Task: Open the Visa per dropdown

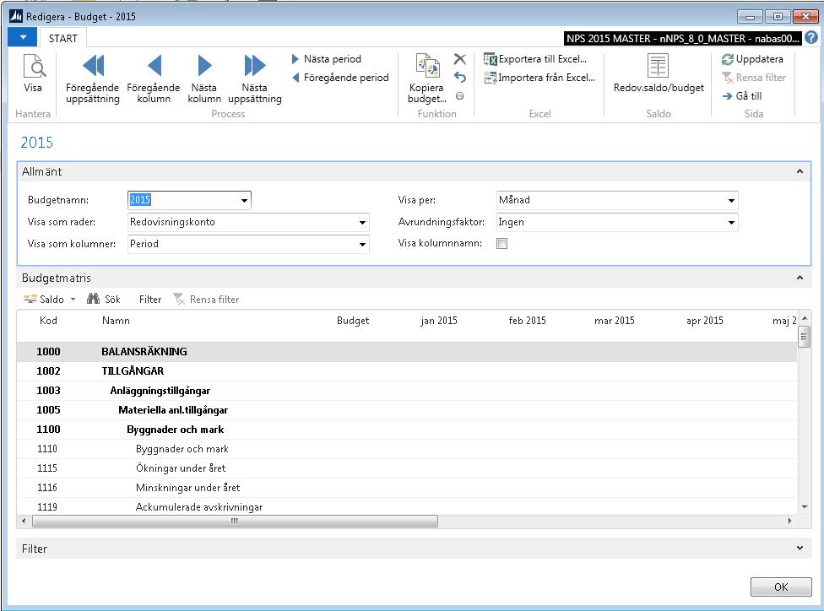Action: (731, 200)
